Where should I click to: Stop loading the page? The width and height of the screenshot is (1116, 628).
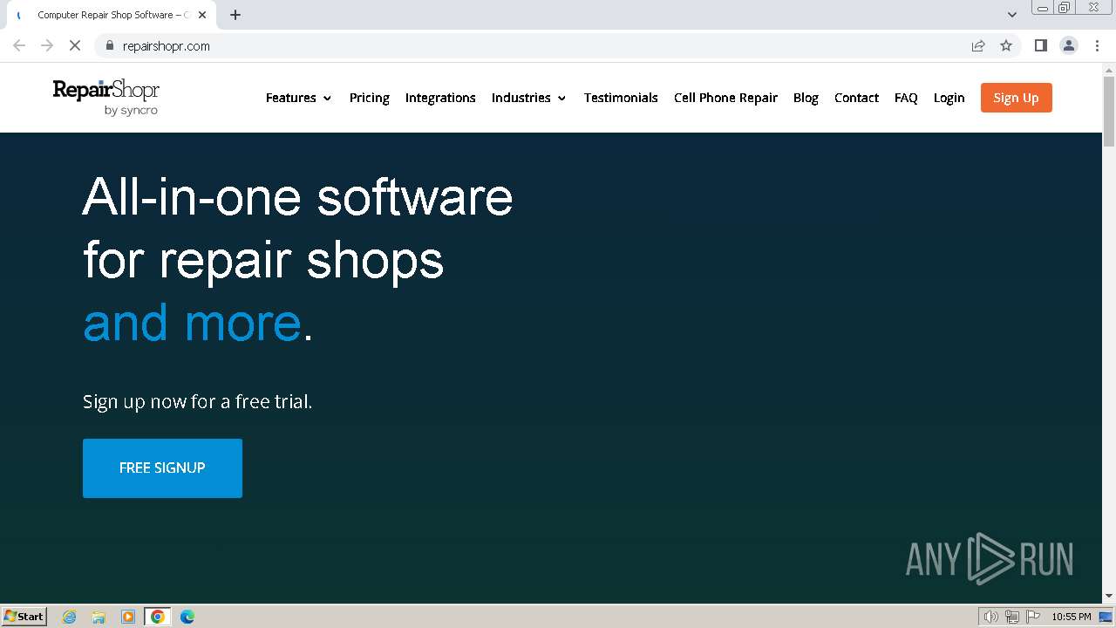coord(75,45)
